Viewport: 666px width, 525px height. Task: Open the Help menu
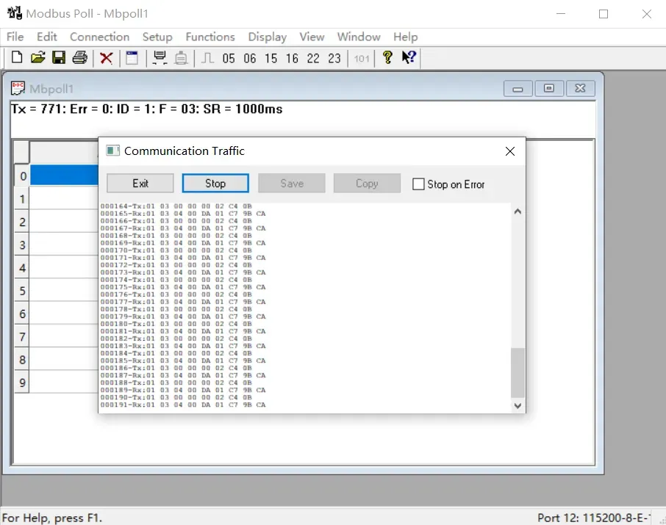[405, 37]
